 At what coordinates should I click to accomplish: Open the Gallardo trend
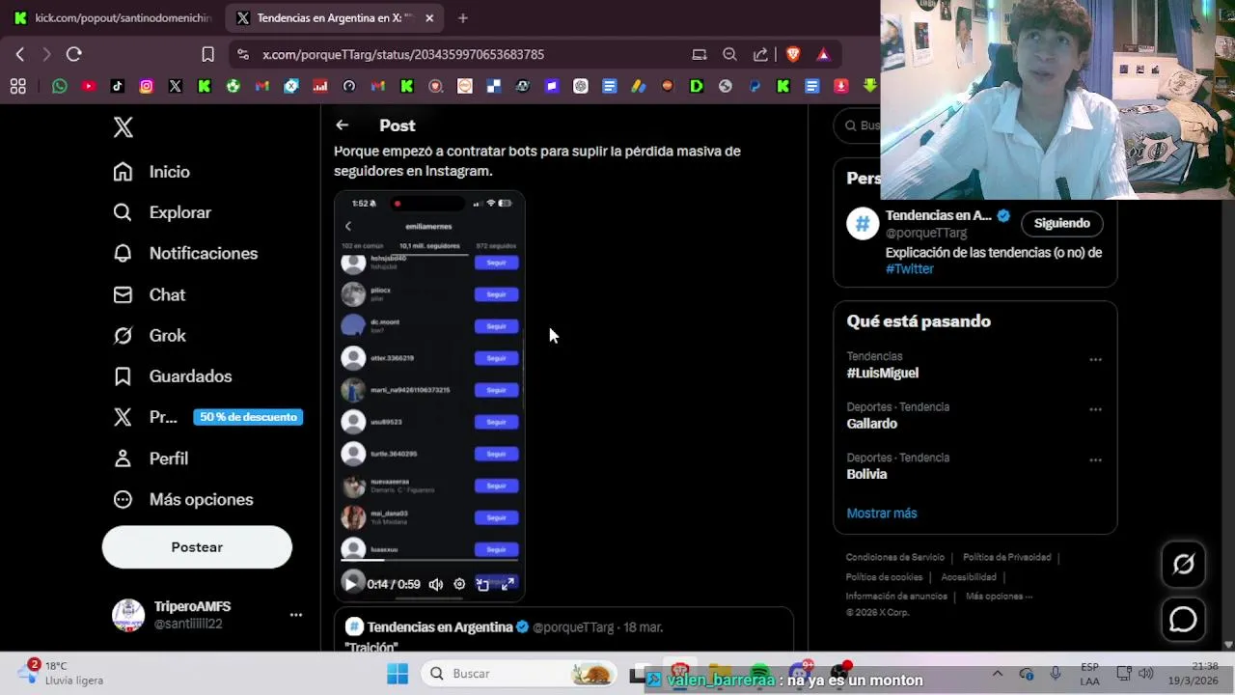point(872,424)
